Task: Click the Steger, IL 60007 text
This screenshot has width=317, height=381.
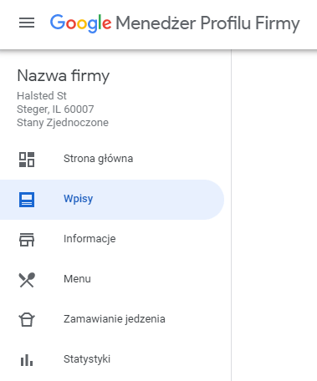Action: click(x=55, y=109)
